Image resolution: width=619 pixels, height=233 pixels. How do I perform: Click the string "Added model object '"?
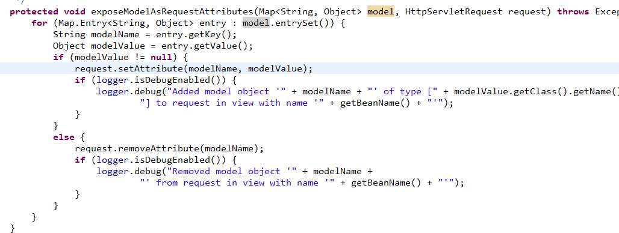226,92
